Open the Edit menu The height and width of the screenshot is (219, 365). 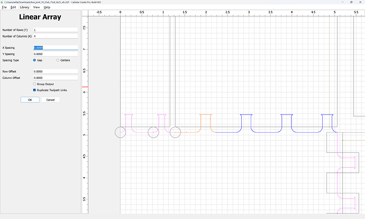(x=13, y=7)
